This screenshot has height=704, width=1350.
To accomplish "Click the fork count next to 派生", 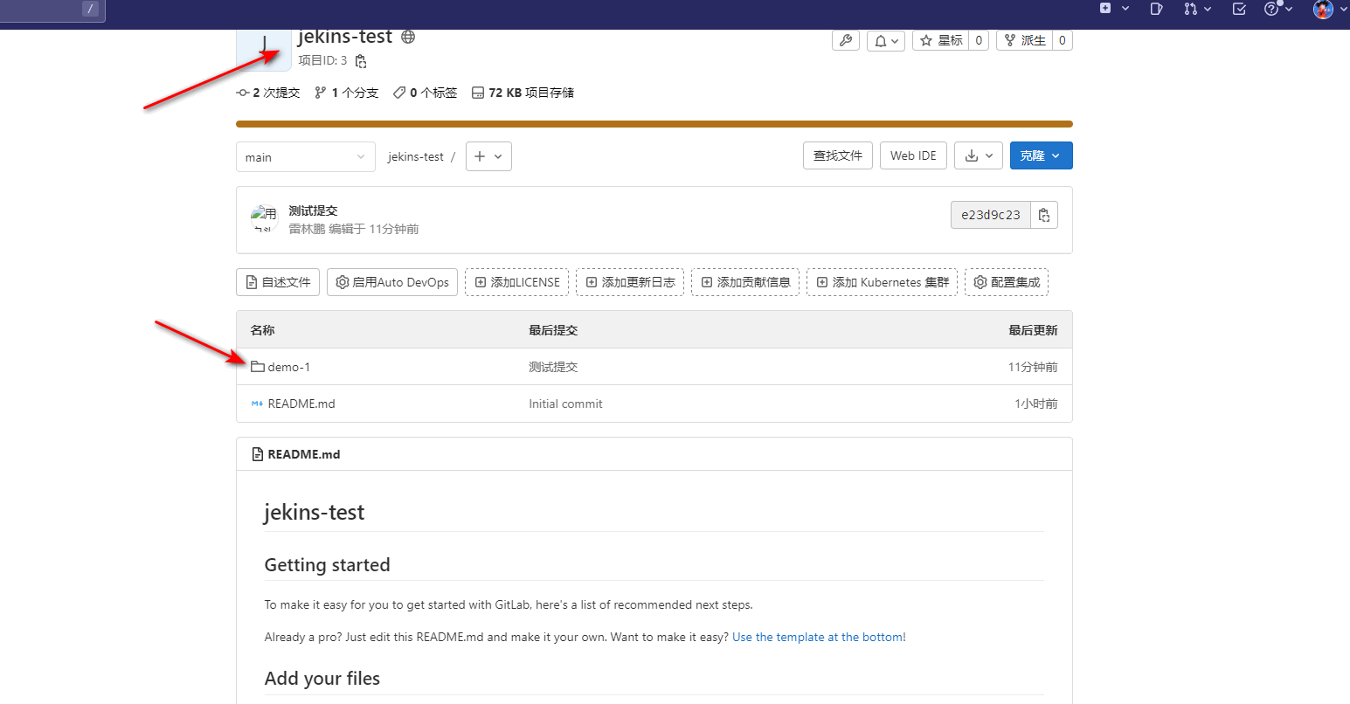I will [x=1063, y=40].
